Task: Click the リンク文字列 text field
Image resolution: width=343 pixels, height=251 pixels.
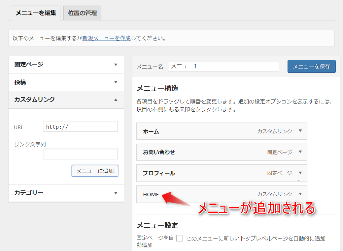Action: [81, 154]
